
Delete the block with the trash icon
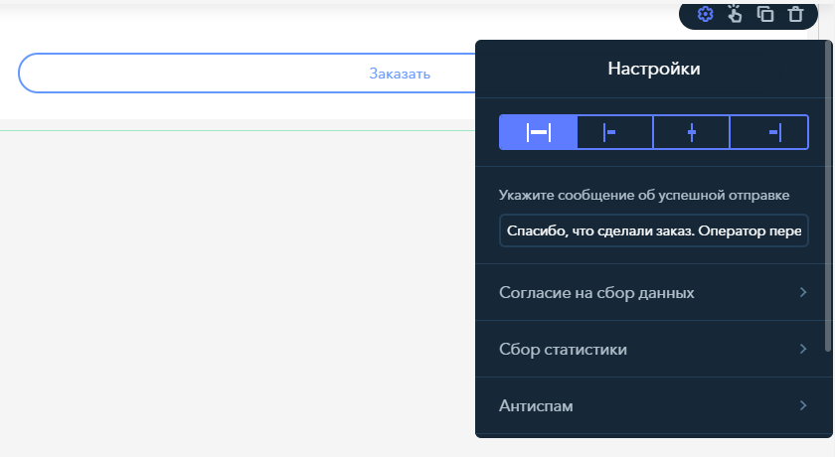[x=795, y=14]
